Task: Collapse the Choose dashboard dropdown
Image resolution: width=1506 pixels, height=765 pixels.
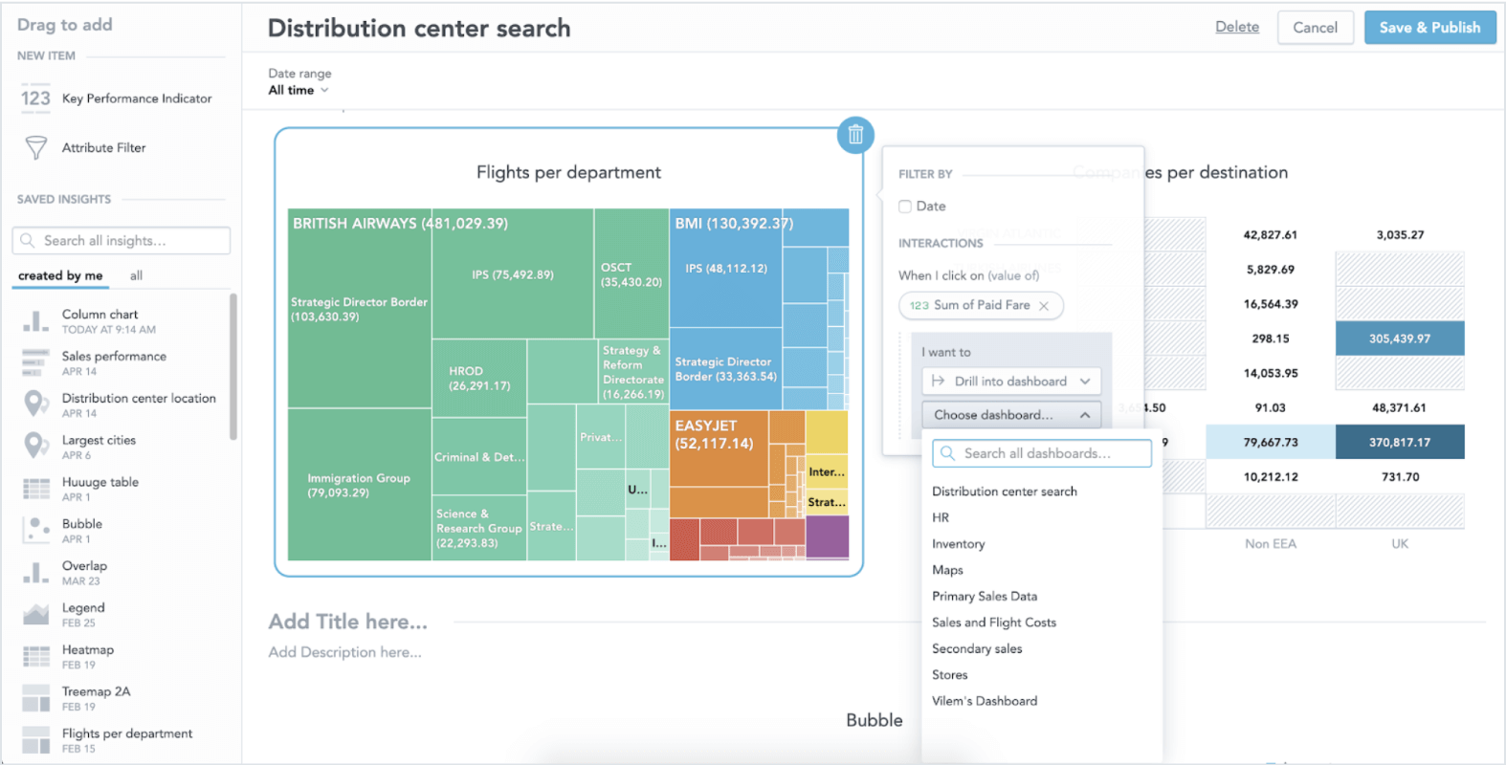Action: (1010, 415)
